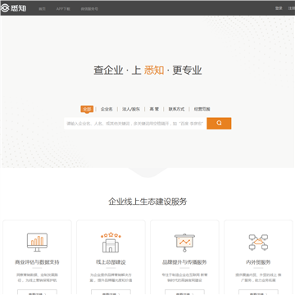Select the 全部 search filter tab
The image size is (295, 295).
pos(87,109)
